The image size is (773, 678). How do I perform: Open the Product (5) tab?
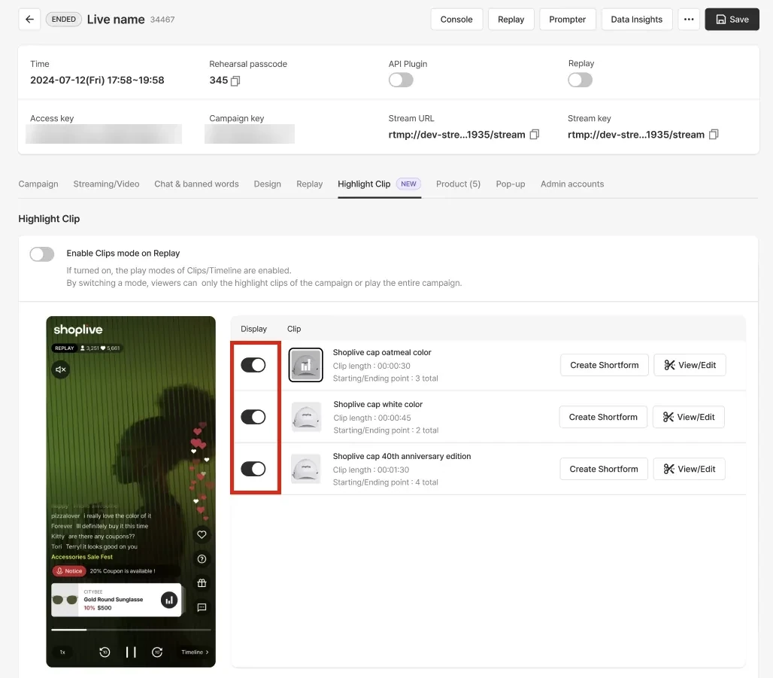(458, 184)
